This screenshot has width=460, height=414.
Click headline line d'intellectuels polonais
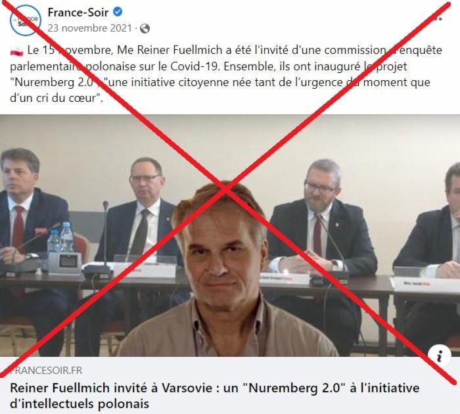point(80,403)
